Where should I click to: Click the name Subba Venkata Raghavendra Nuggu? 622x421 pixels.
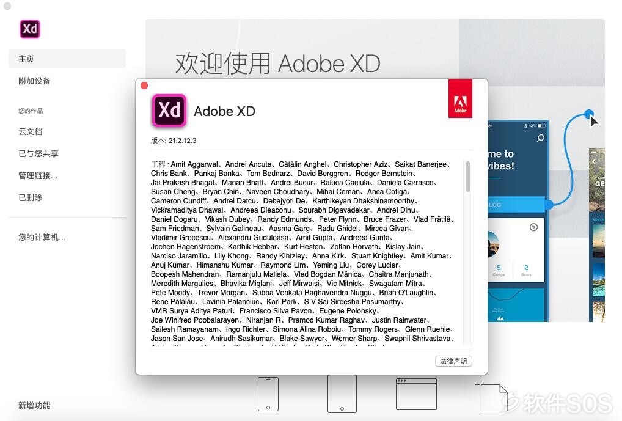313,293
